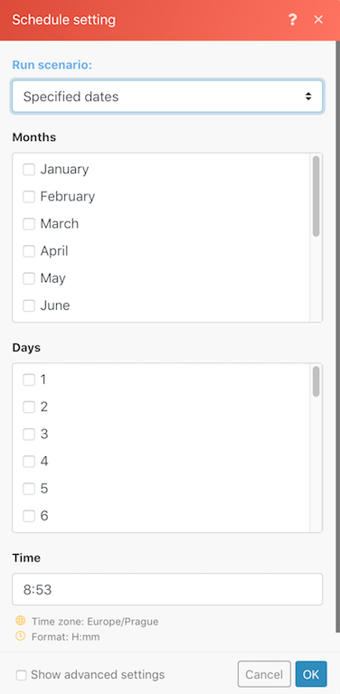The image size is (340, 694).
Task: Check the January checkbox
Action: (29, 169)
